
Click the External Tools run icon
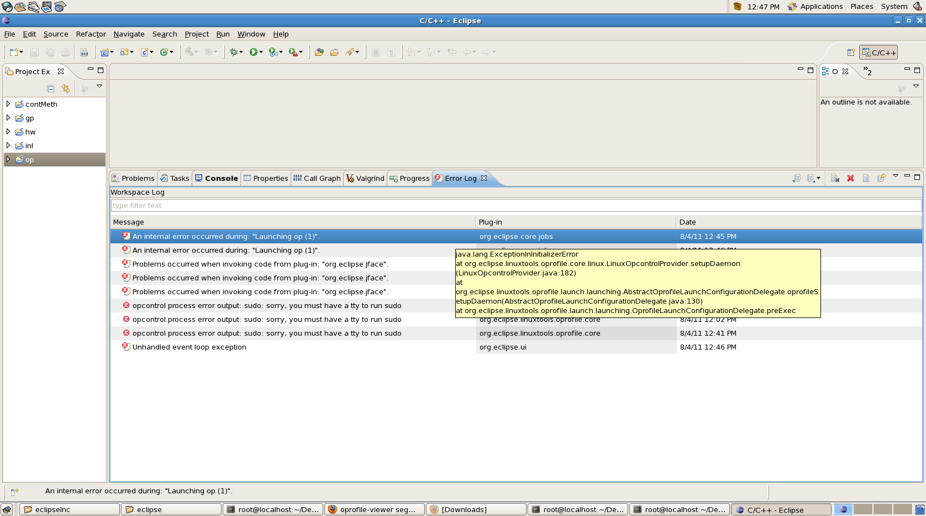293,52
